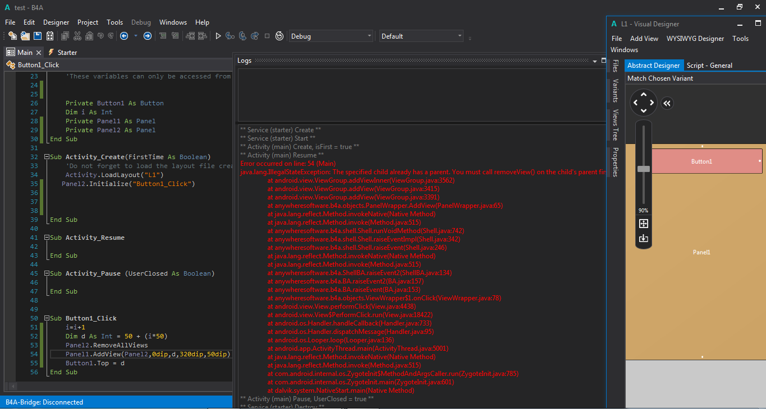Click the Cut scissors icon

(77, 36)
